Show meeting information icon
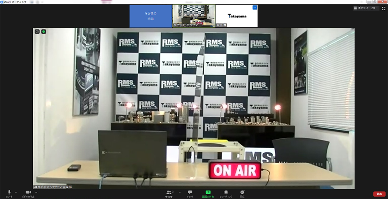Viewport: 388px width, 199px height. pos(37,31)
